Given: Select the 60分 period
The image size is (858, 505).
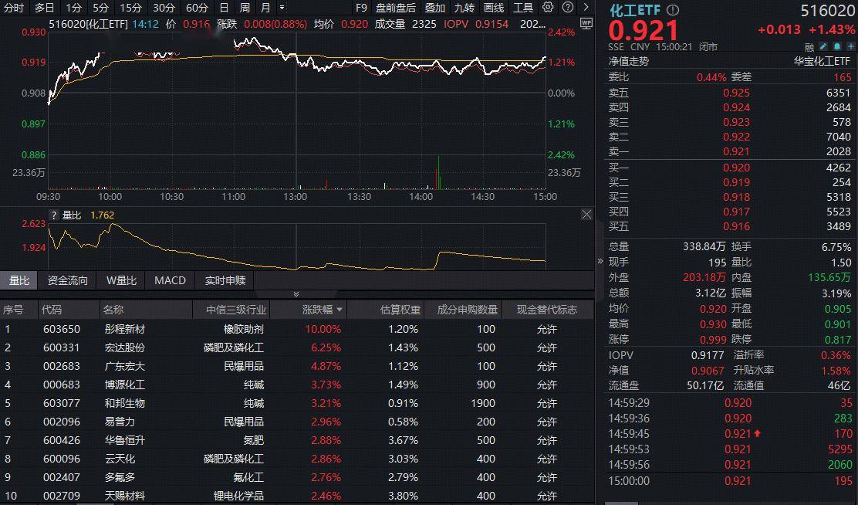Looking at the screenshot, I should click(x=197, y=8).
